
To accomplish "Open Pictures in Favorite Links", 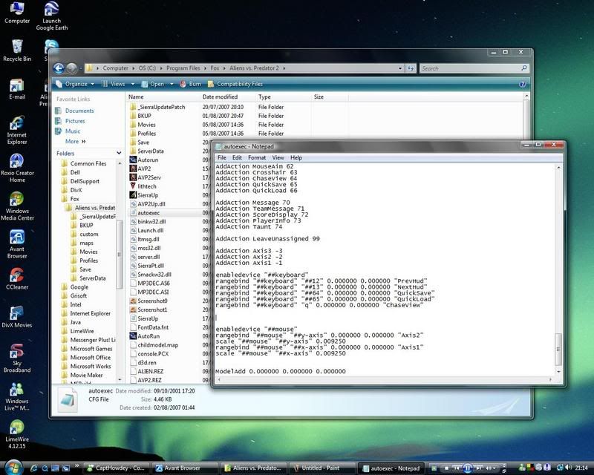I will [75, 121].
